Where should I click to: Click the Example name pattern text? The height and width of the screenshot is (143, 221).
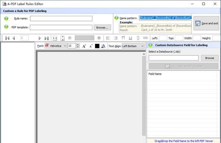click(166, 26)
